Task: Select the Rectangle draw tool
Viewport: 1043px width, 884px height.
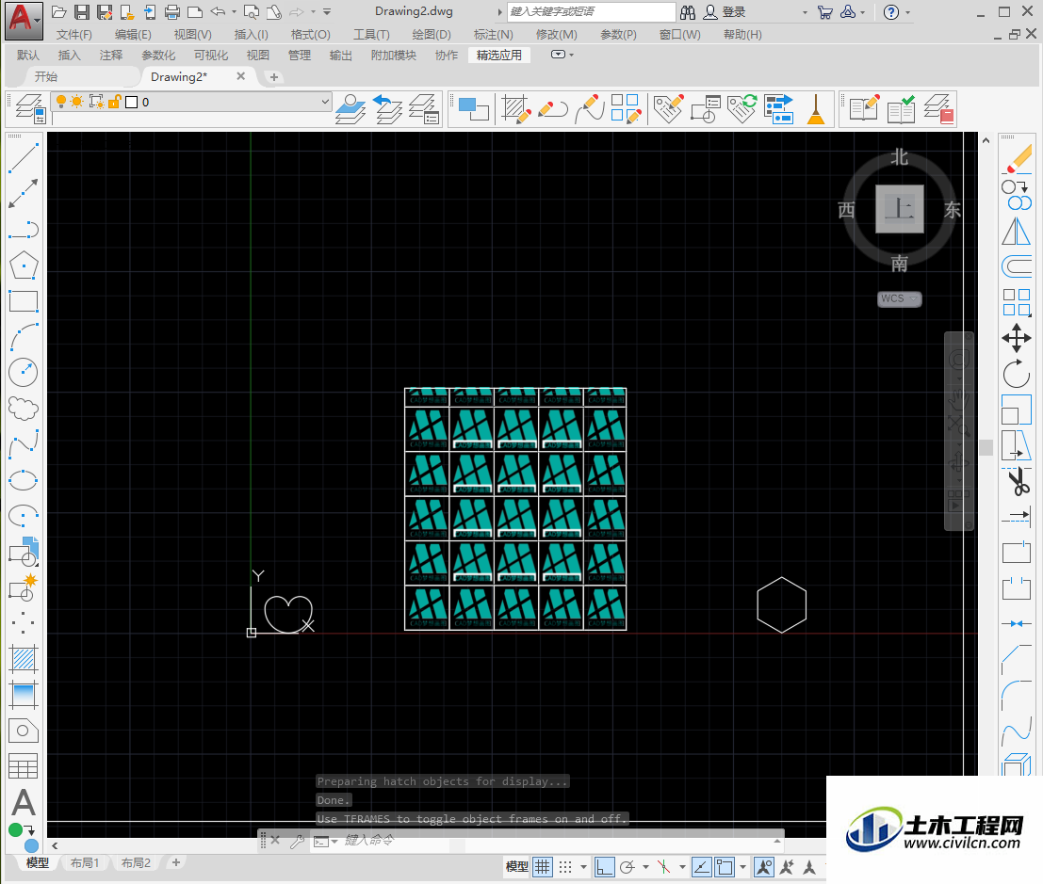Action: click(x=24, y=301)
